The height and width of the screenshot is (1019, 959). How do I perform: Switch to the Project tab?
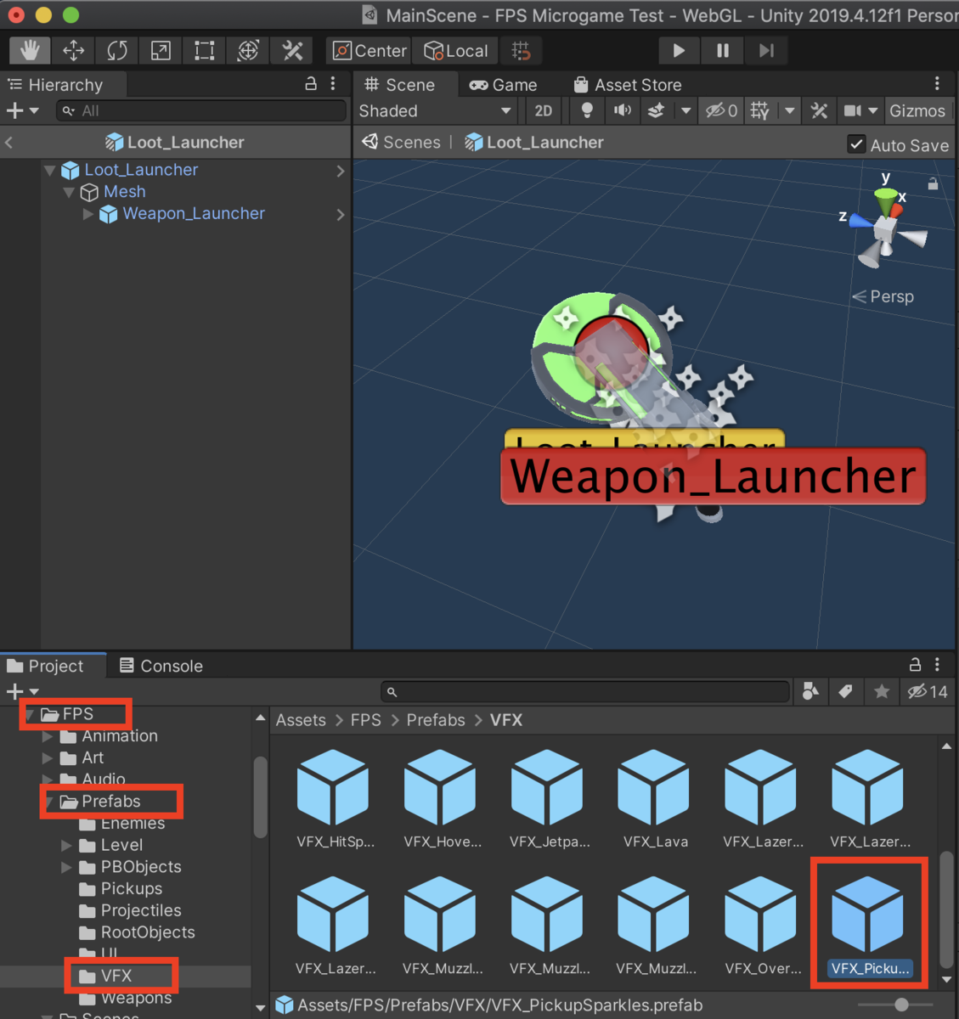click(x=53, y=667)
